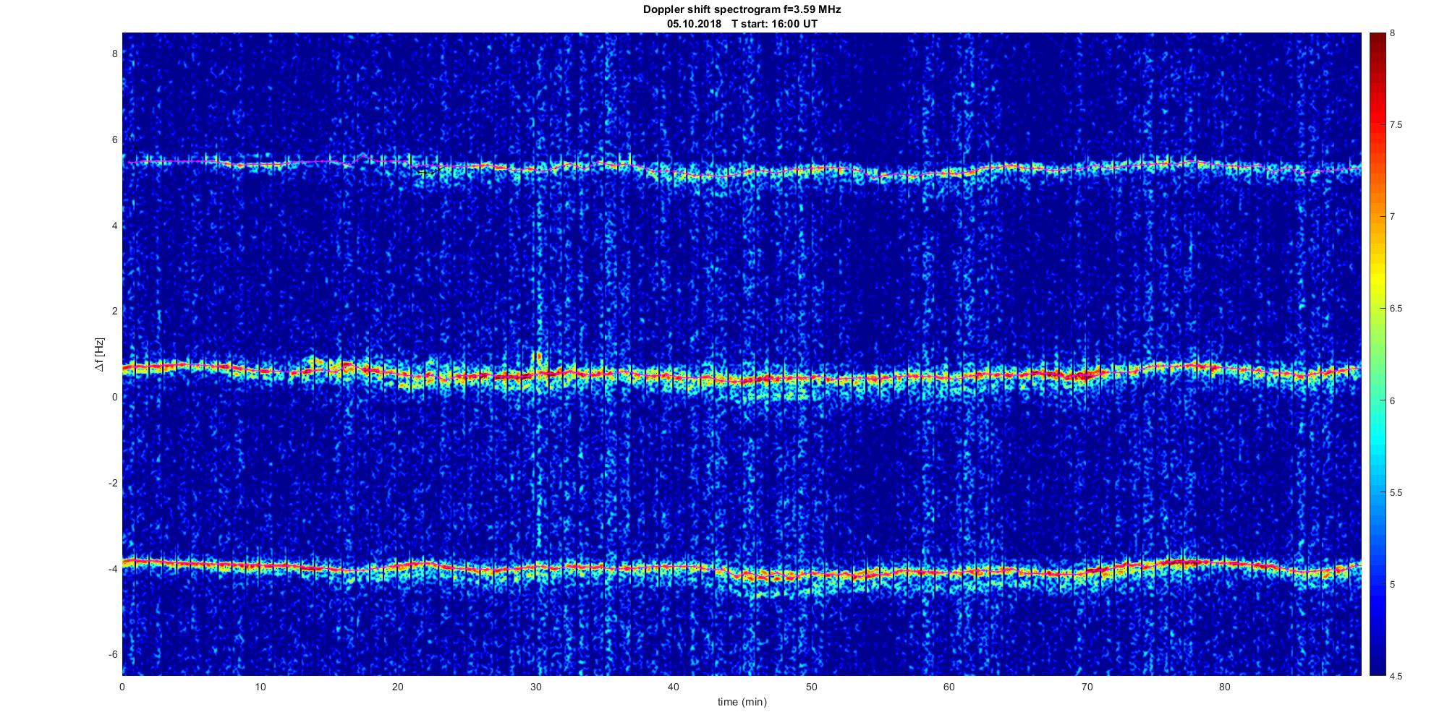Screen dimensions: 1447x725
Task: Click the title "Doppler shift spectrogram f=3.59 MHz"
Action: pyautogui.click(x=742, y=9)
